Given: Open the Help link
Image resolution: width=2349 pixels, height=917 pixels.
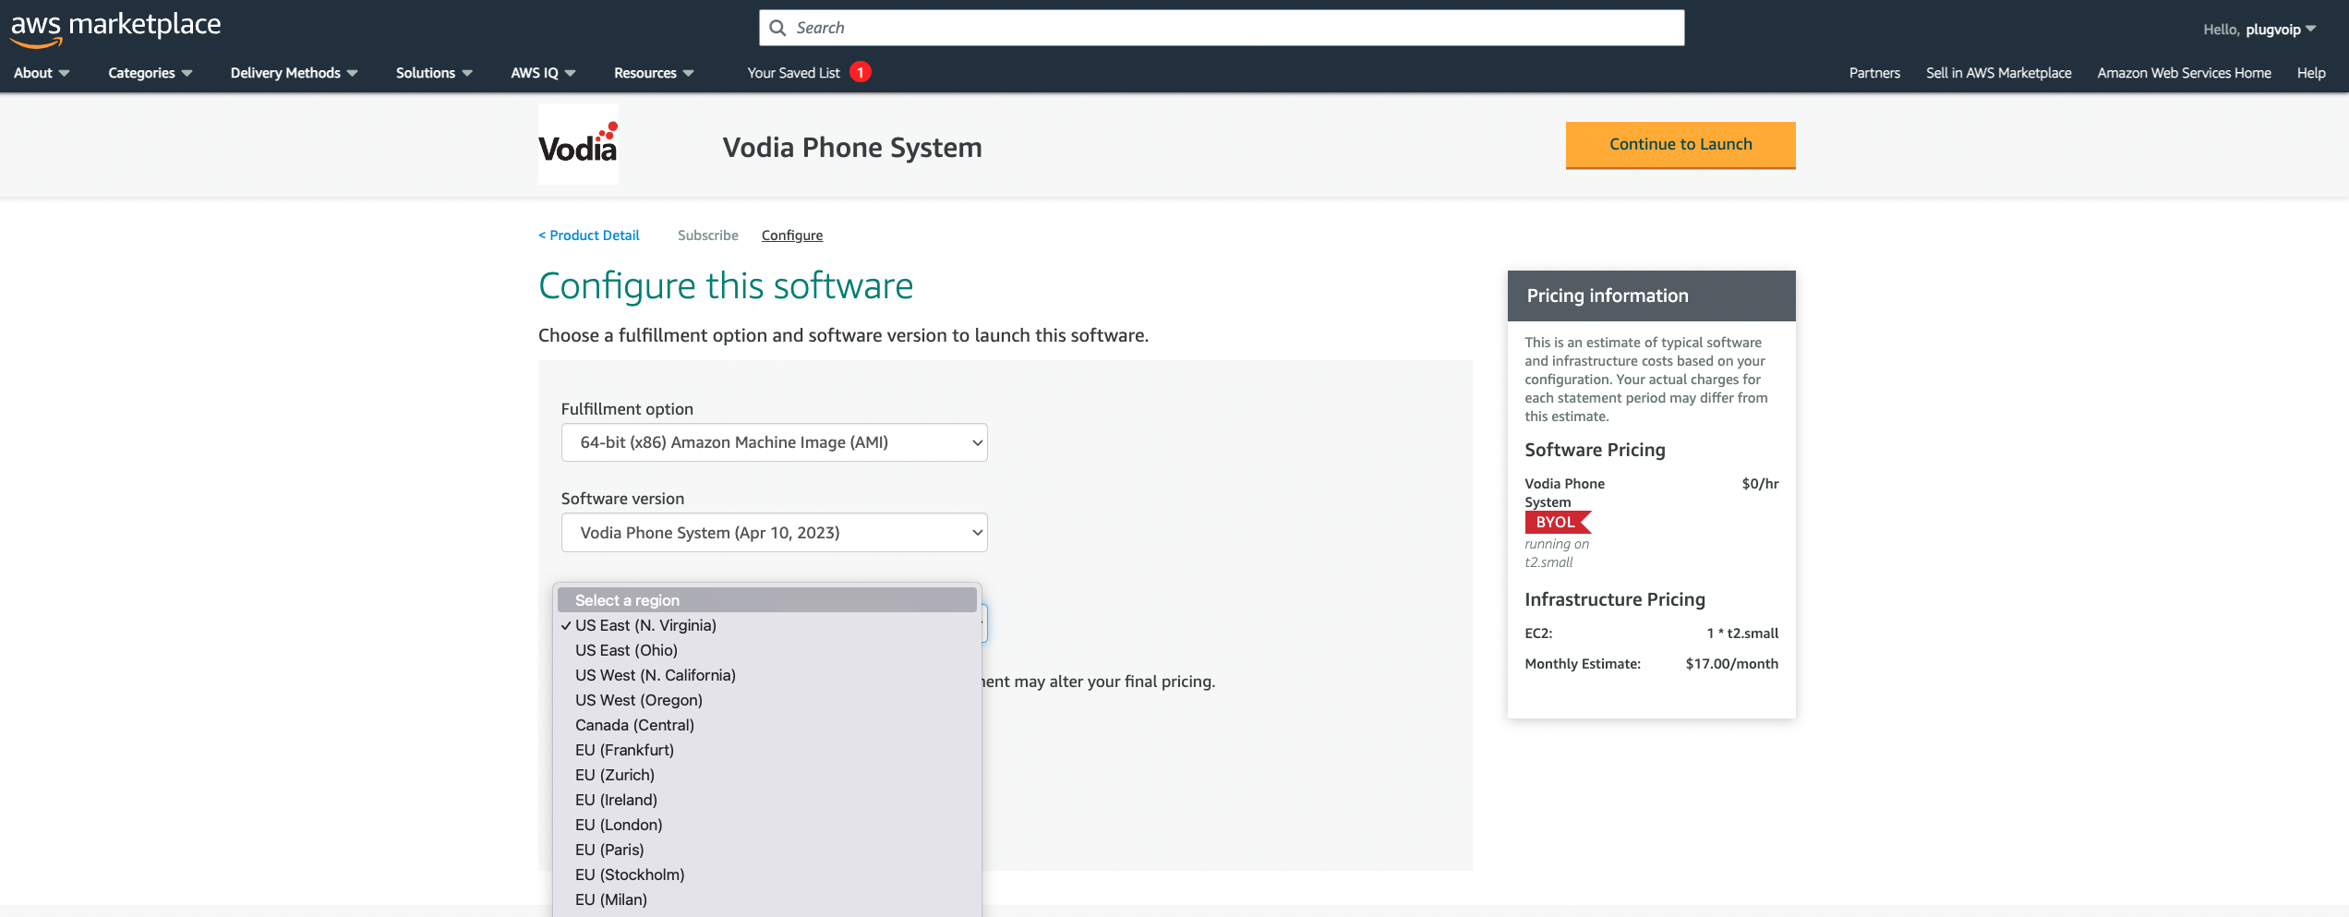Looking at the screenshot, I should 2311,73.
